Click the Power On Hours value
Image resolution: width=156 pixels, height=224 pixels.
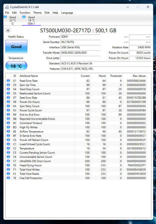140,58
